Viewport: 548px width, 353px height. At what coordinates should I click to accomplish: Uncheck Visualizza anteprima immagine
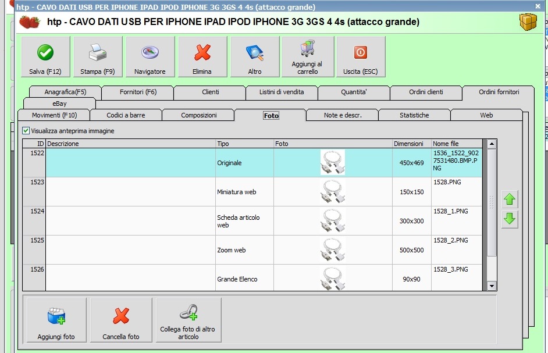26,131
